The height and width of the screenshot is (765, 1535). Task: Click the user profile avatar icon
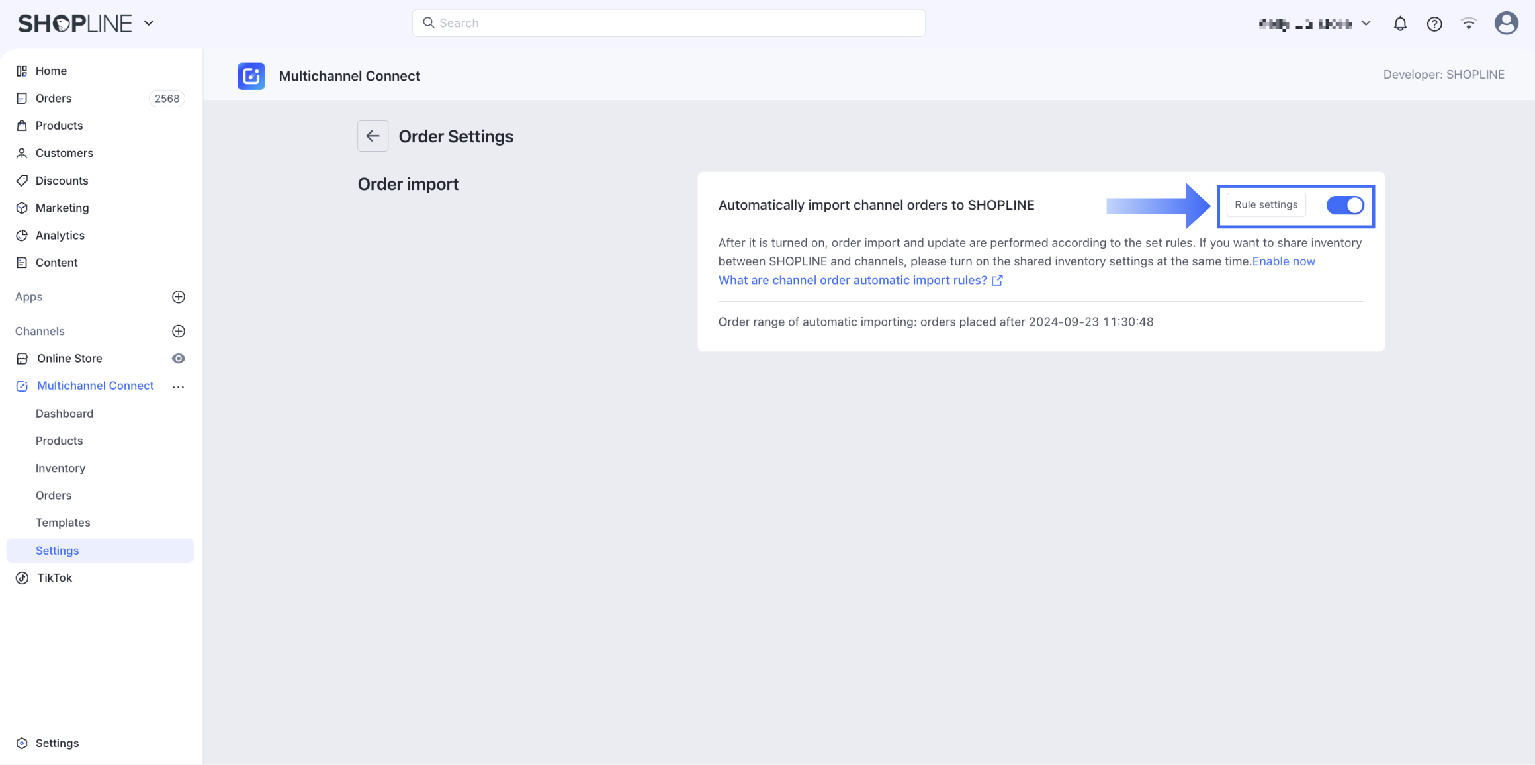1506,23
